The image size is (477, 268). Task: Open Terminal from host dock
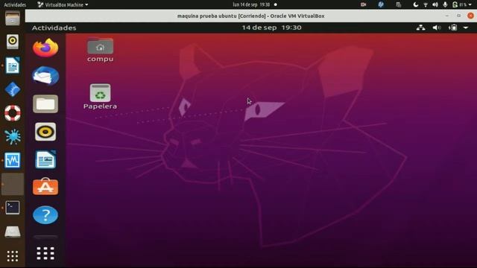point(13,208)
